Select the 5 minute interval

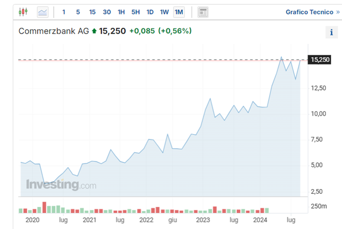(x=78, y=12)
